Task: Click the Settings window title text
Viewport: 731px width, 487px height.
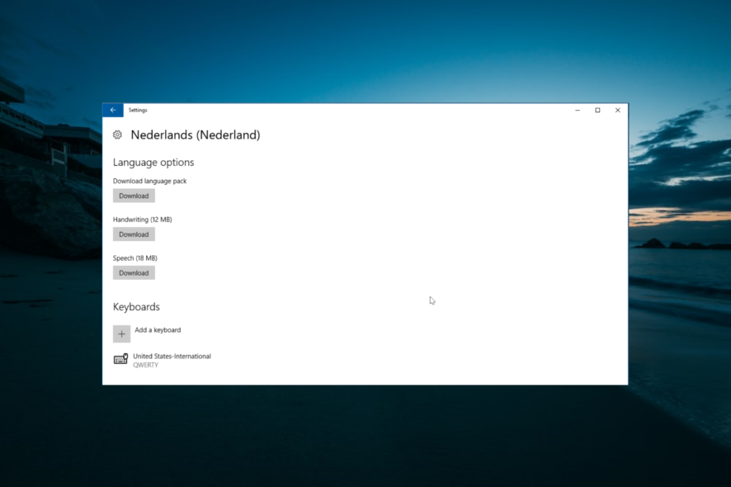Action: [138, 110]
